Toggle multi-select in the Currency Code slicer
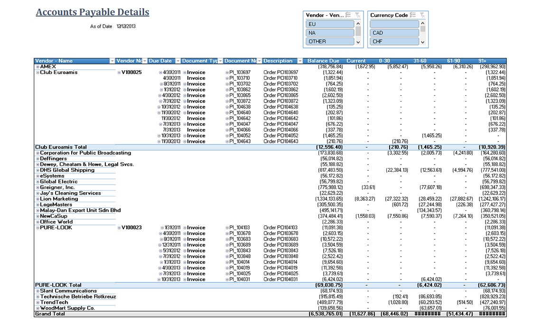 [x=413, y=15]
